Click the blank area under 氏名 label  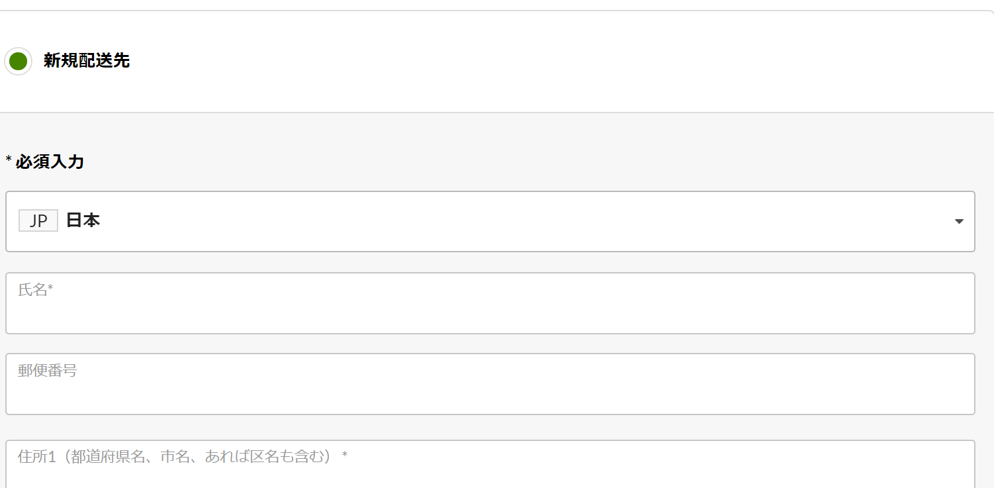(490, 317)
